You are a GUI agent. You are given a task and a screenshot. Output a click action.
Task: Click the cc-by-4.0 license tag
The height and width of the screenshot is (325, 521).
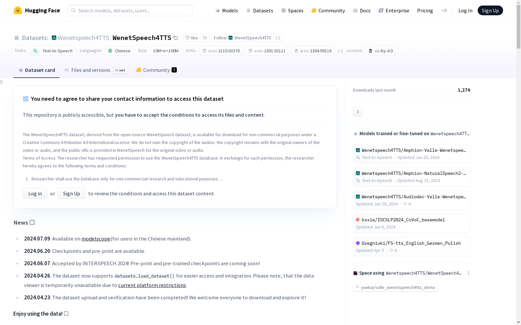point(381,51)
